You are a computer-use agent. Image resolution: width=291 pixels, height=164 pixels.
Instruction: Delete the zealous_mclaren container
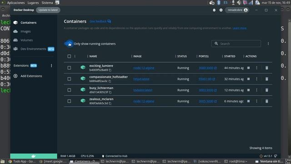pyautogui.click(x=267, y=101)
